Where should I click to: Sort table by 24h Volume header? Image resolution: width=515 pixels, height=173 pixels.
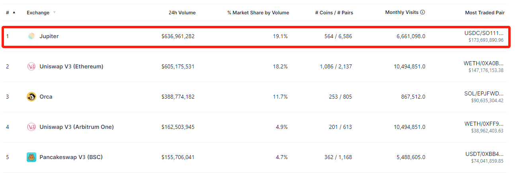click(x=182, y=13)
